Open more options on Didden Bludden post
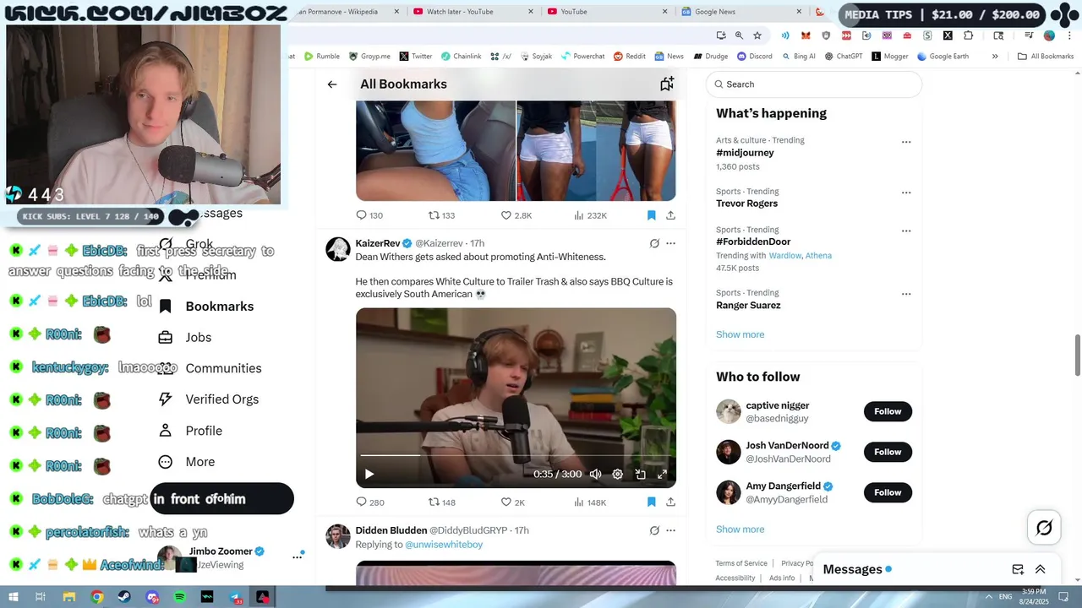The image size is (1082, 608). point(670,530)
